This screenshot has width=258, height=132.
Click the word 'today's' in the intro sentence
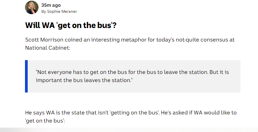pyautogui.click(x=165, y=40)
